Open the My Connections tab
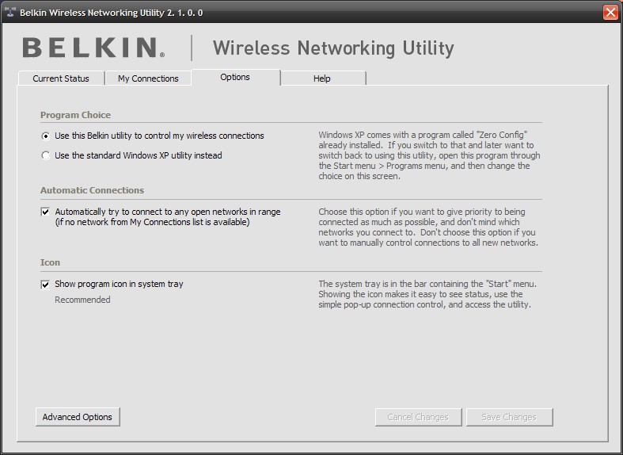 (x=148, y=78)
